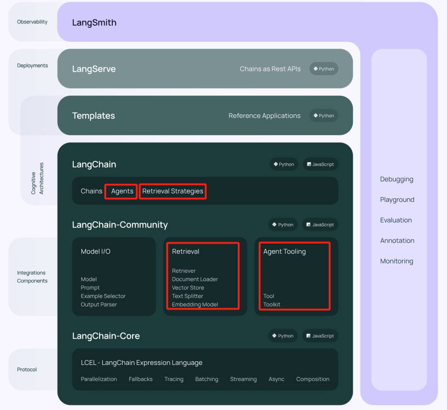Click 'LCEL - LangChain Expression Language' text
This screenshot has width=447, height=410.
coord(142,362)
